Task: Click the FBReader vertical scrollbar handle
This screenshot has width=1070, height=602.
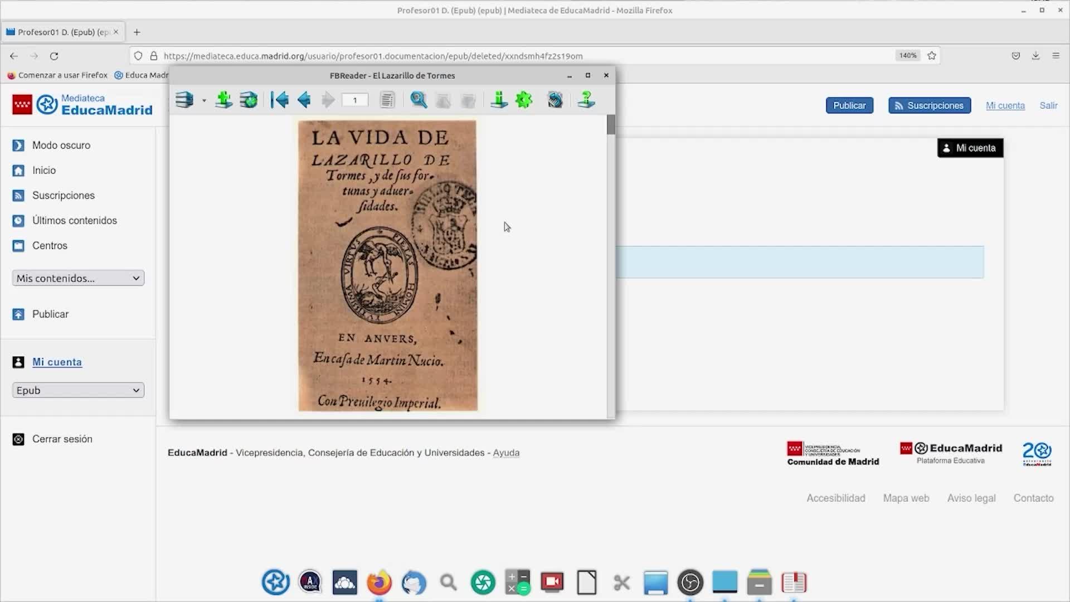Action: click(x=611, y=125)
